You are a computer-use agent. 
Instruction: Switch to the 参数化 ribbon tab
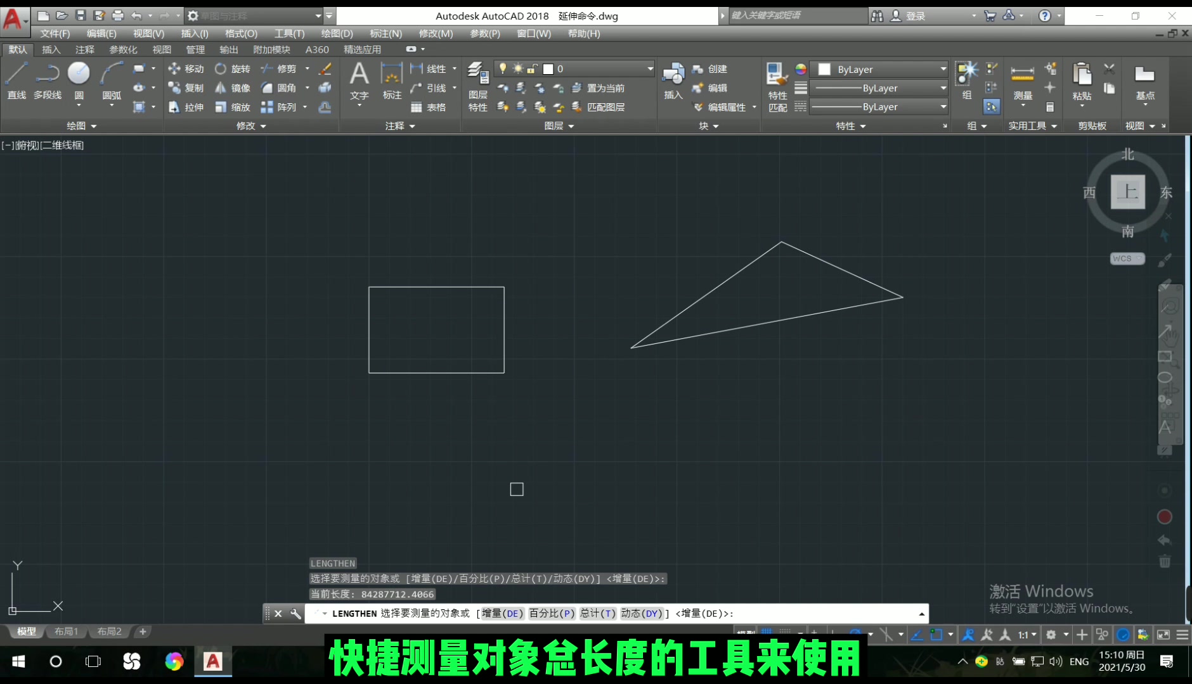tap(123, 49)
